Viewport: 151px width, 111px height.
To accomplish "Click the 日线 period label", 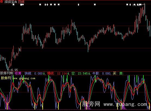I will coord(21,2).
